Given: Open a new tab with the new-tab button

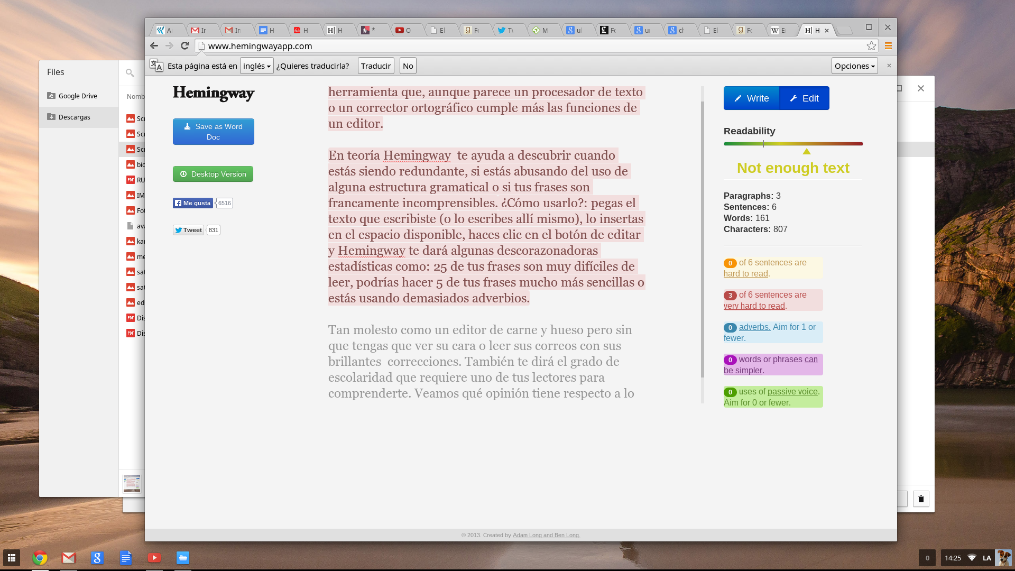Looking at the screenshot, I should coord(845,30).
